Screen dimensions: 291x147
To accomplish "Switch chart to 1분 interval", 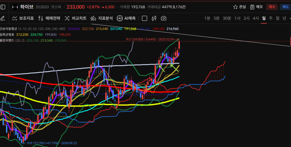I will point(207,18).
